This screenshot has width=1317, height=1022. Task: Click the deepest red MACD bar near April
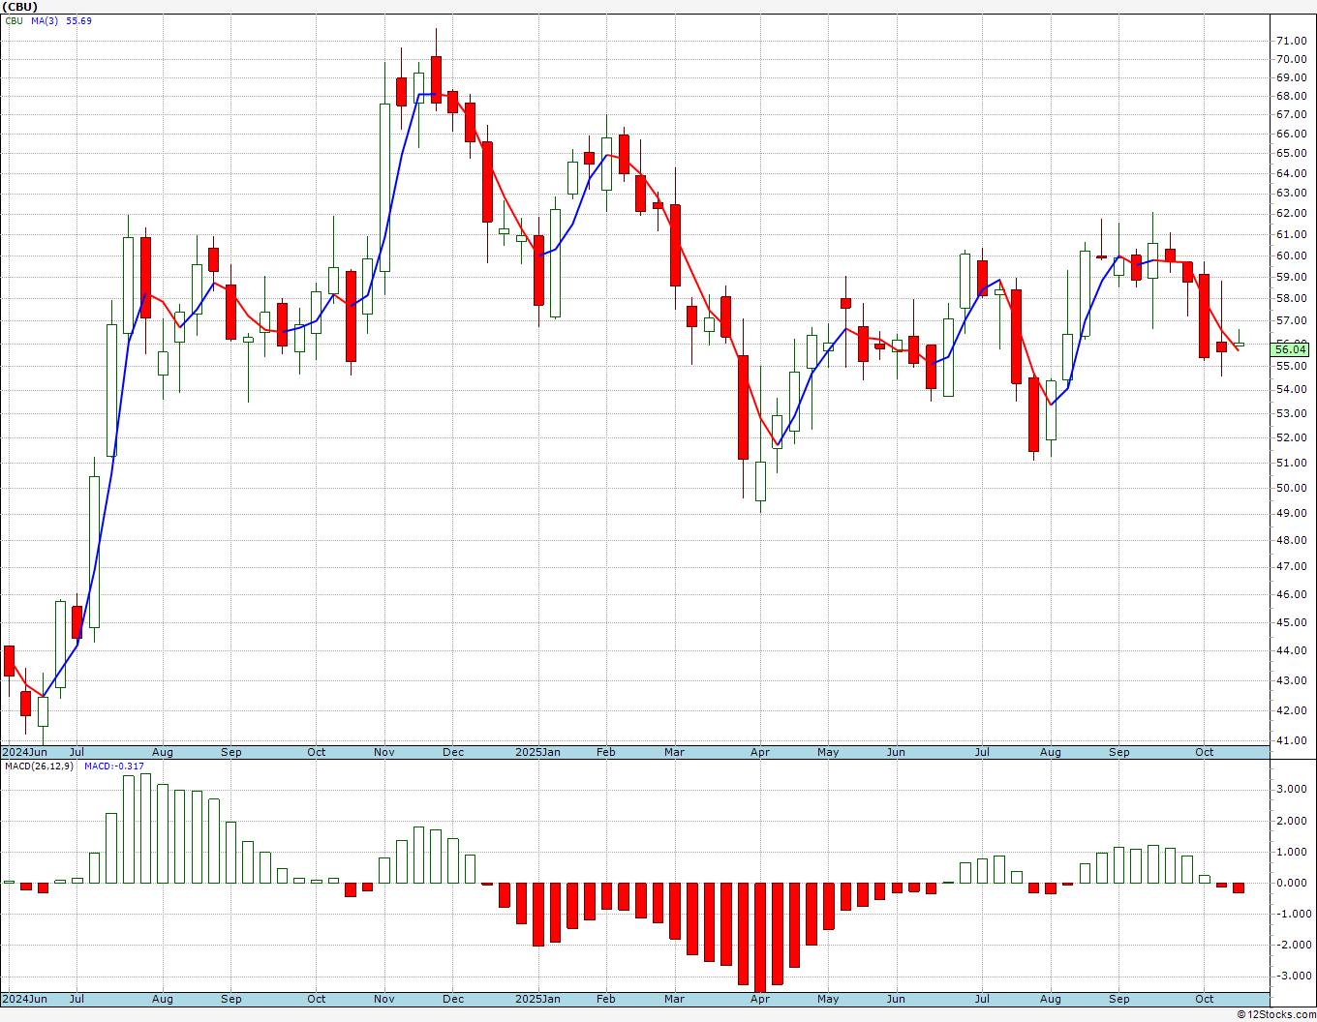(760, 938)
